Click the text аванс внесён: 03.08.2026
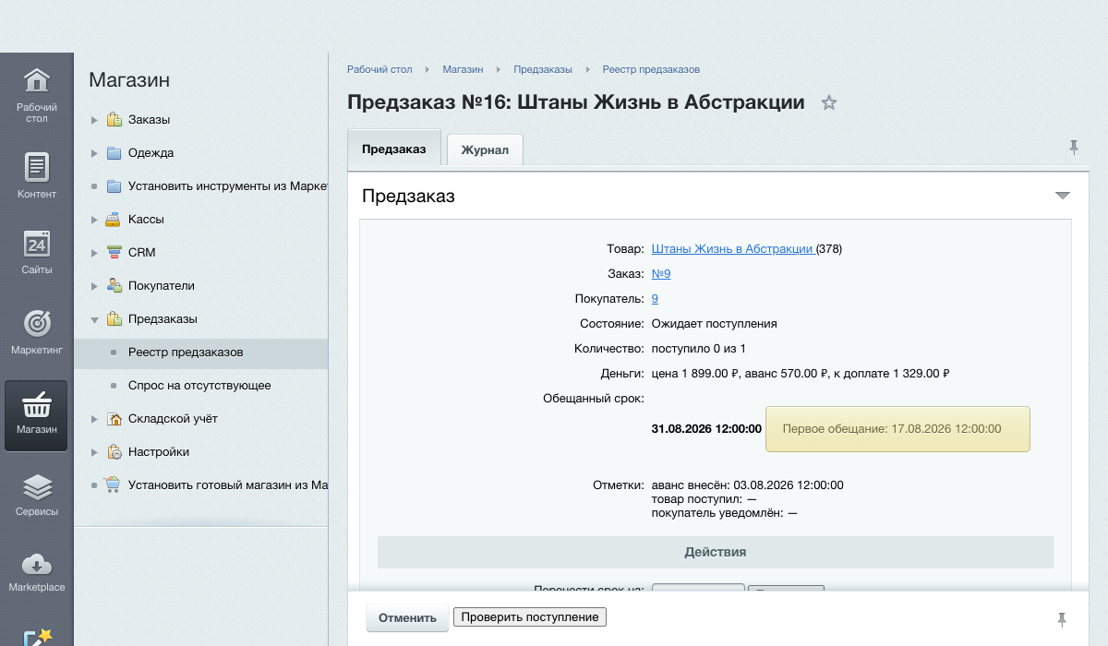Viewport: 1108px width, 646px height. [748, 485]
